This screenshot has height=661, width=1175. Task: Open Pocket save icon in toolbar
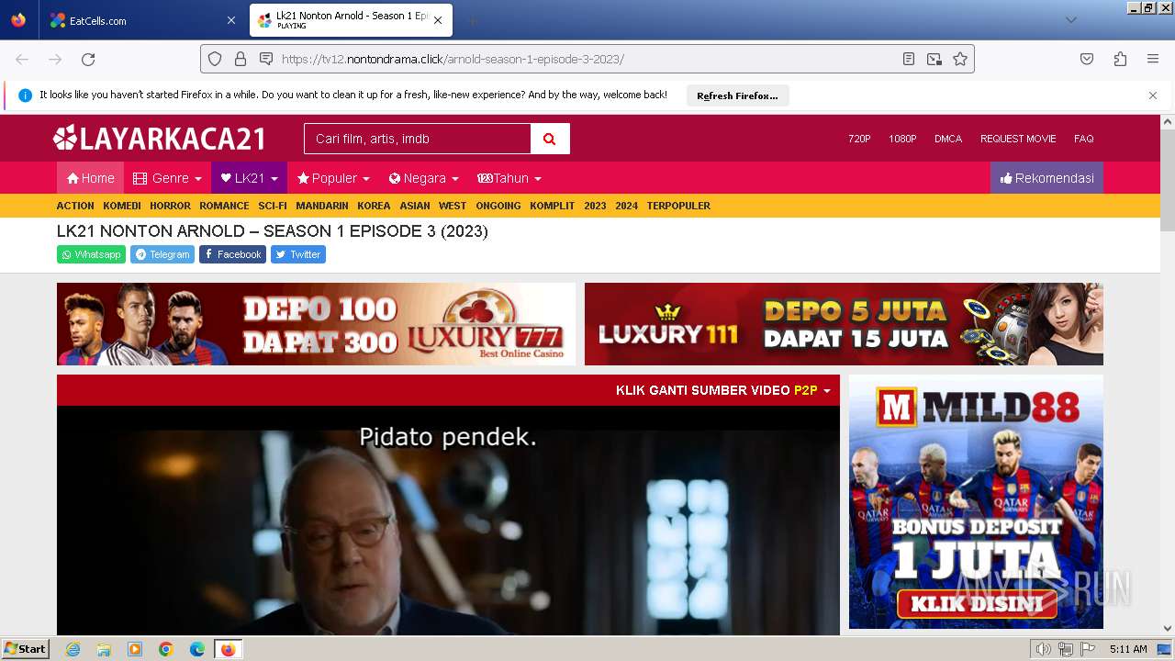pos(1087,59)
